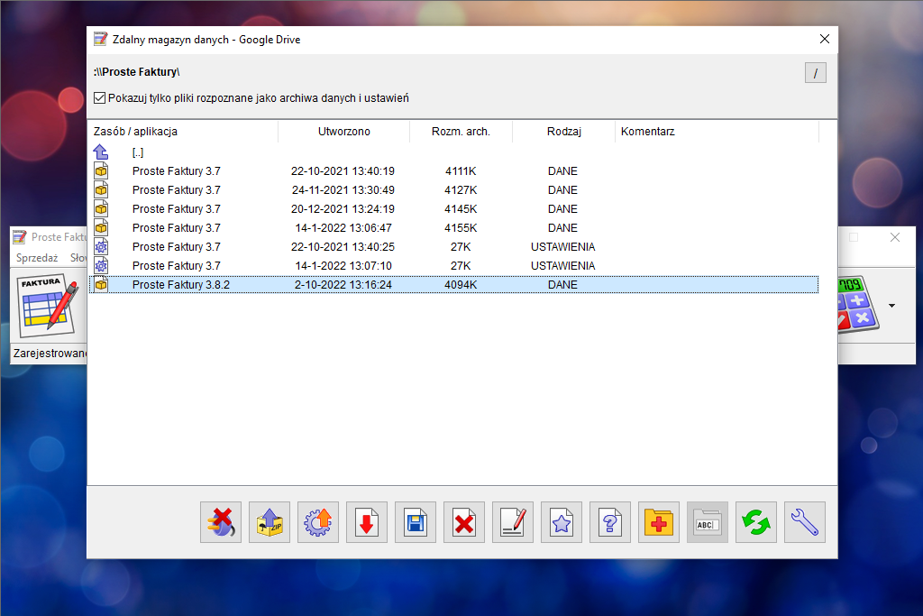923x616 pixels.
Task: Close the background Proste Faktury window
Action: [895, 237]
